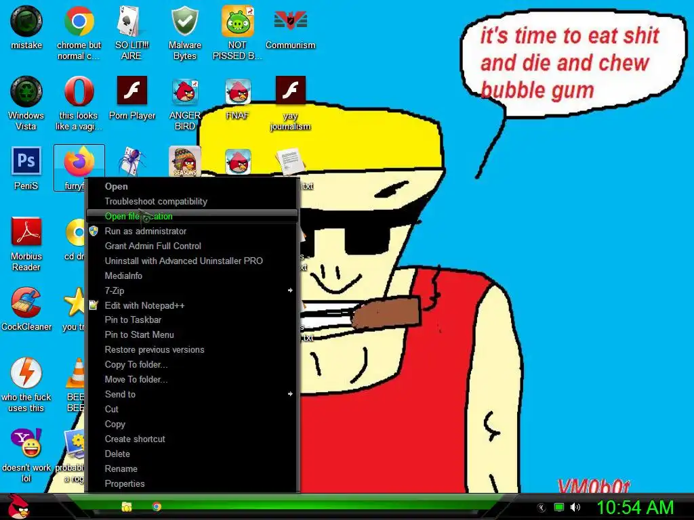
Task: Choose Uninstall with Advanced Uninstaller PRO
Action: pos(192,261)
